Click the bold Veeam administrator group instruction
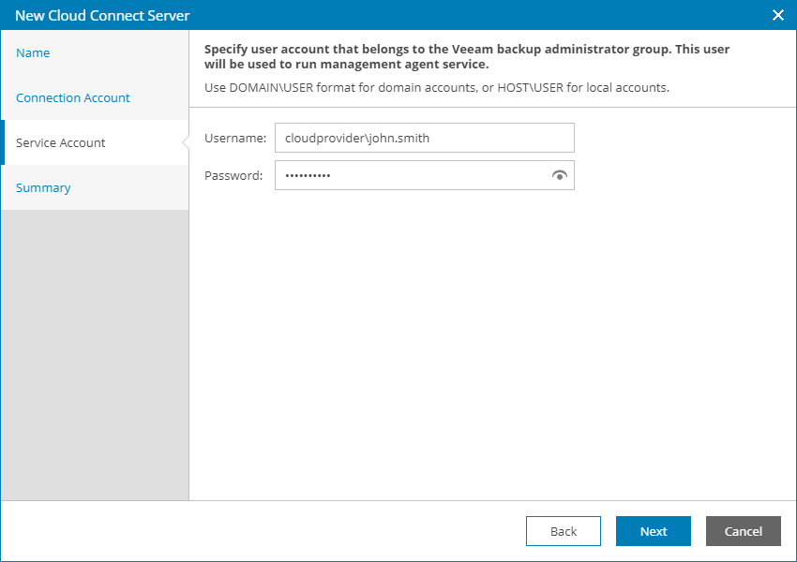 tap(467, 56)
